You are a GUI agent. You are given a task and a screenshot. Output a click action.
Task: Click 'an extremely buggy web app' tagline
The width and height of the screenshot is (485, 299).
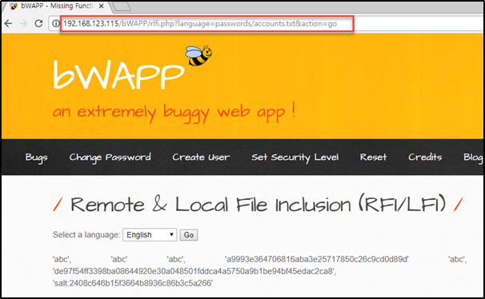tap(174, 112)
